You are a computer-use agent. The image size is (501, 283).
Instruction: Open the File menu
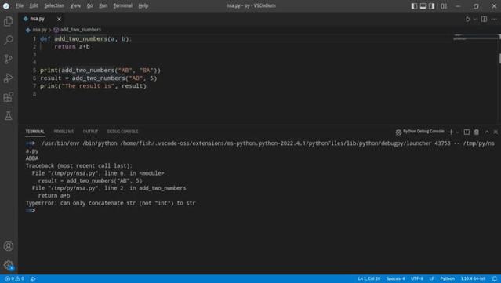pyautogui.click(x=20, y=5)
